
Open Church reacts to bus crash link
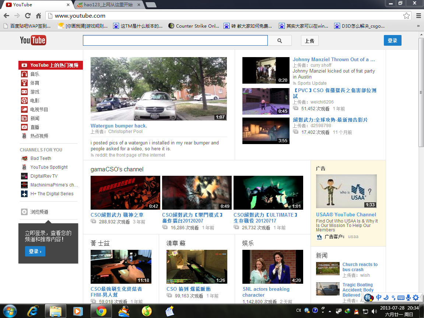(360, 267)
